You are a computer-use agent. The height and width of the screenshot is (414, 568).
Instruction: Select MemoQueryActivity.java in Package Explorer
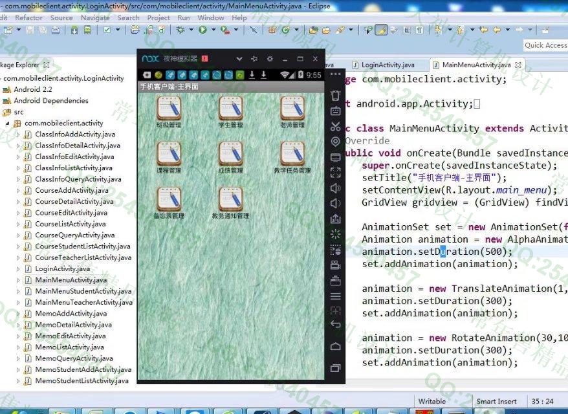click(74, 358)
